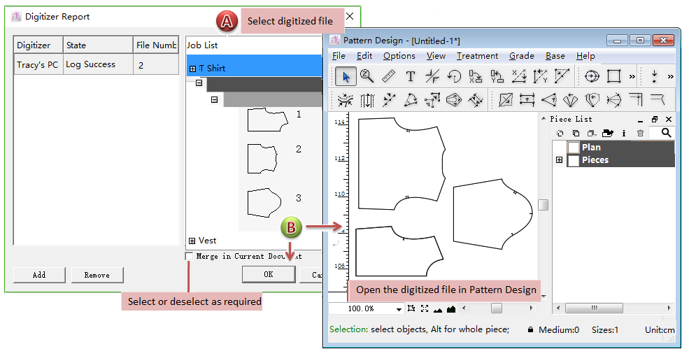Open the Grade menu

521,56
